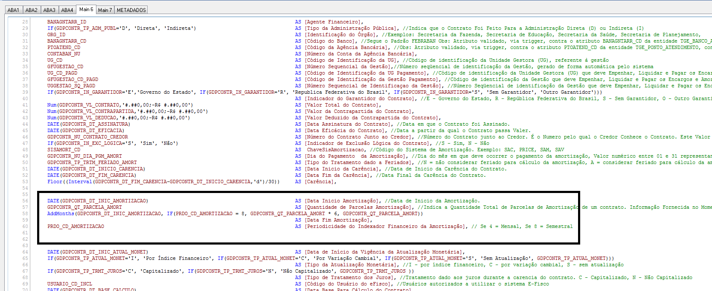Click alias [Agente Financeiro]
The height and width of the screenshot is (291, 712).
(333, 22)
